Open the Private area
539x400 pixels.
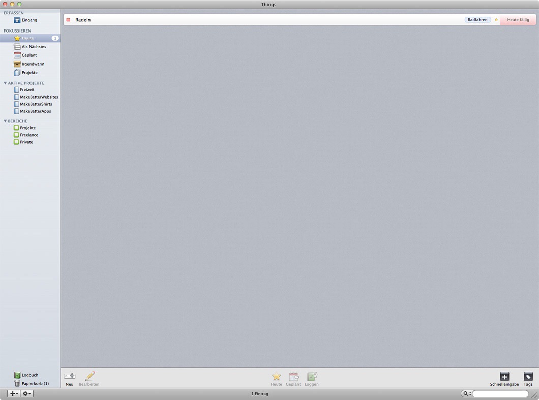tap(23, 142)
